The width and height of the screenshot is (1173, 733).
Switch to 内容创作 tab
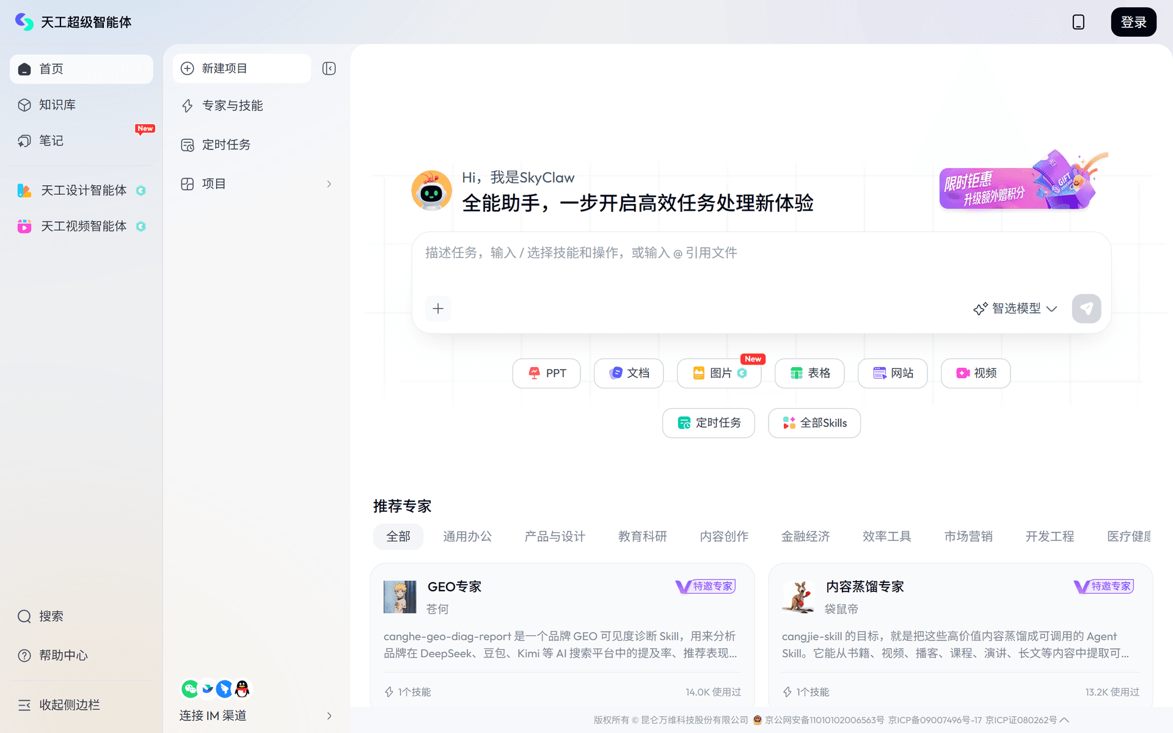[x=724, y=537]
